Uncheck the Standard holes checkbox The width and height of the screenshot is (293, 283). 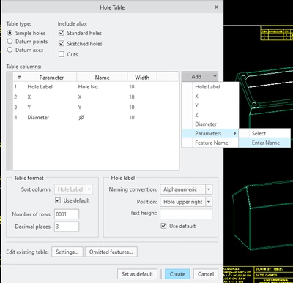tap(62, 33)
